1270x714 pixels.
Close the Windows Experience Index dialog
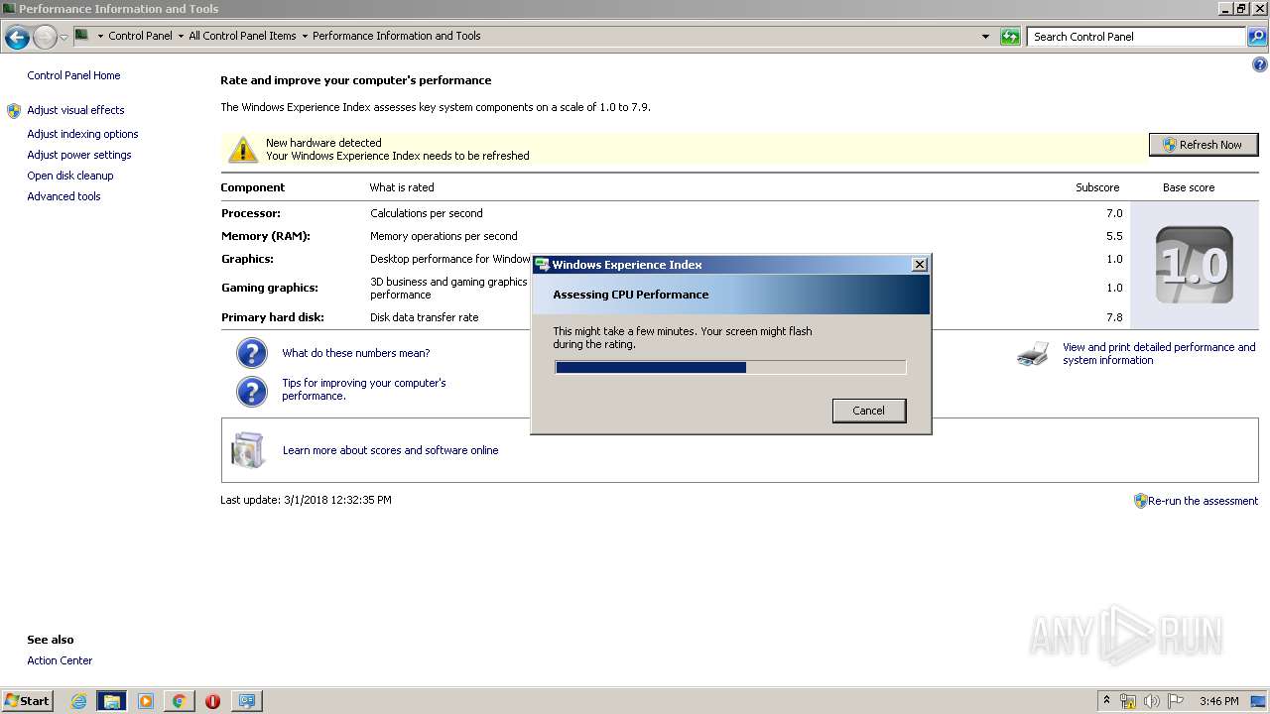[920, 264]
